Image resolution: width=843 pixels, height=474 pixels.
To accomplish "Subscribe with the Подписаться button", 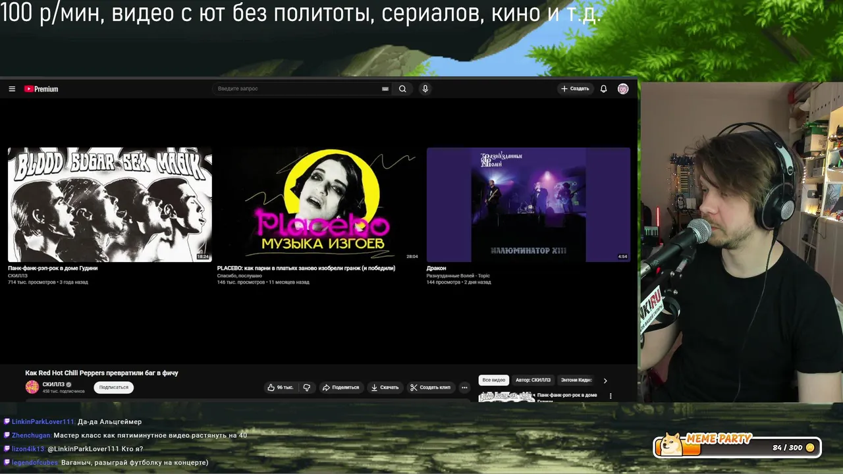I will [114, 388].
